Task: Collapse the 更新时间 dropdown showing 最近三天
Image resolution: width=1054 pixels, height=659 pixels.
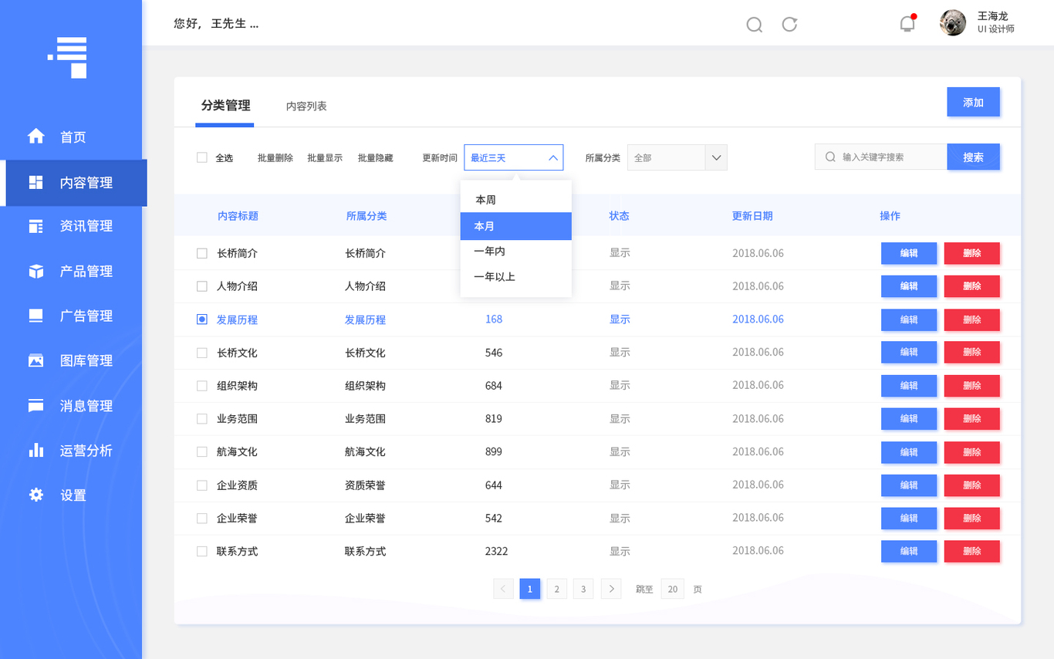Action: click(513, 157)
